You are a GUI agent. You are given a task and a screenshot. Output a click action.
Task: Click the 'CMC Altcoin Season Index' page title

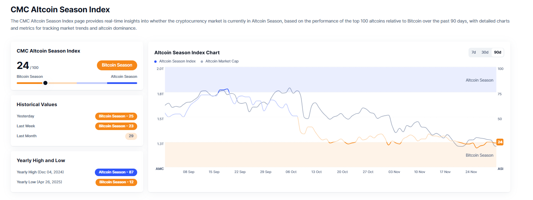point(60,9)
